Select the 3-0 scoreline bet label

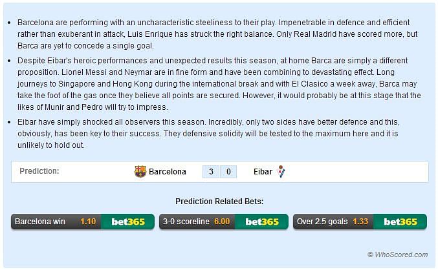tap(186, 222)
